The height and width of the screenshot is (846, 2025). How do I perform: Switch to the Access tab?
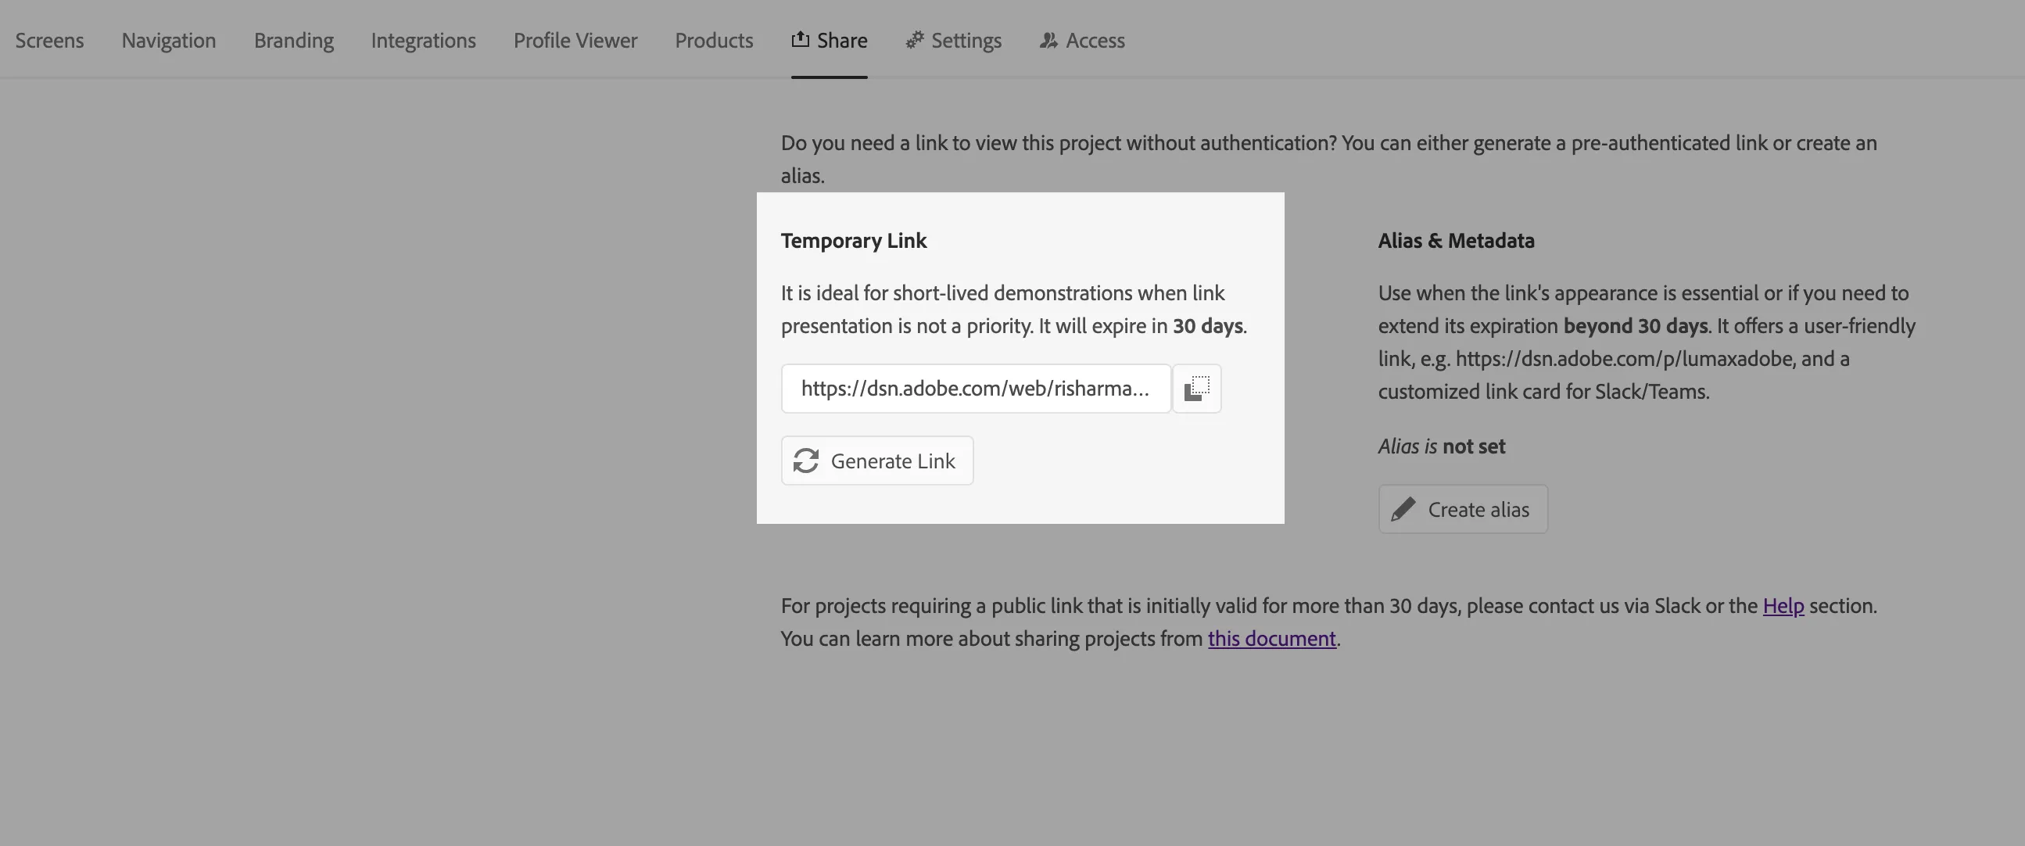click(x=1082, y=40)
